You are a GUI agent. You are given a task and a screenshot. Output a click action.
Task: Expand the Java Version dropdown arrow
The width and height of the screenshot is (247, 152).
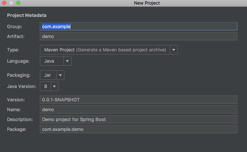click(54, 87)
